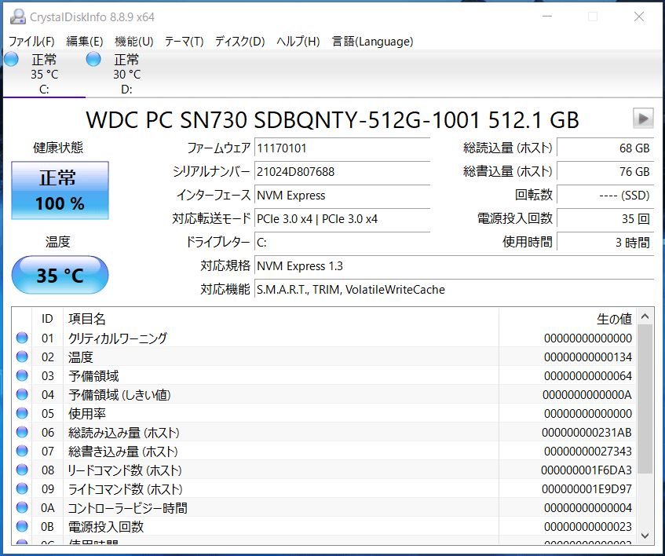Click status icon of 予備領域 (しきい値) row
Viewport: 665px width, 556px height.
(22, 394)
